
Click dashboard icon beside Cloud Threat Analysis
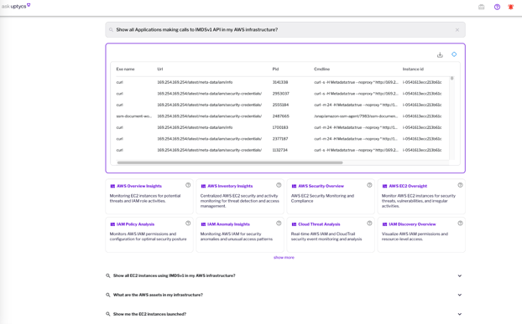[294, 224]
